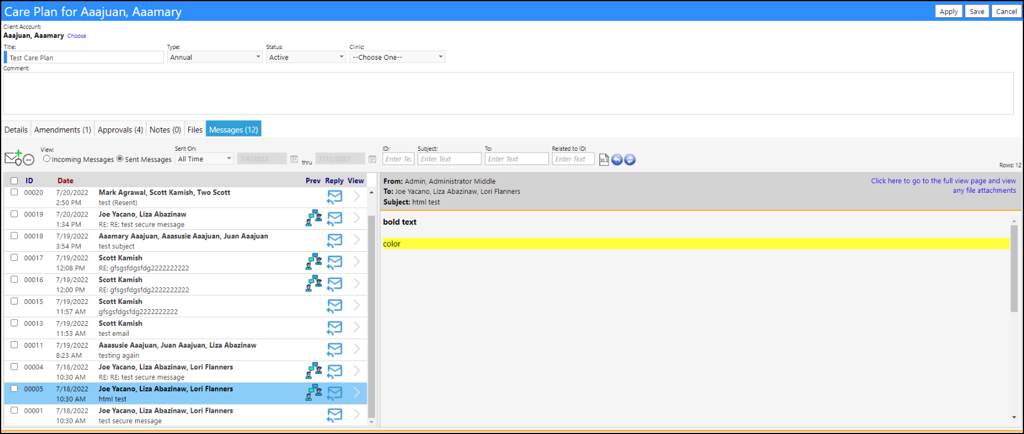
Task: Click the Save button
Action: tap(977, 11)
